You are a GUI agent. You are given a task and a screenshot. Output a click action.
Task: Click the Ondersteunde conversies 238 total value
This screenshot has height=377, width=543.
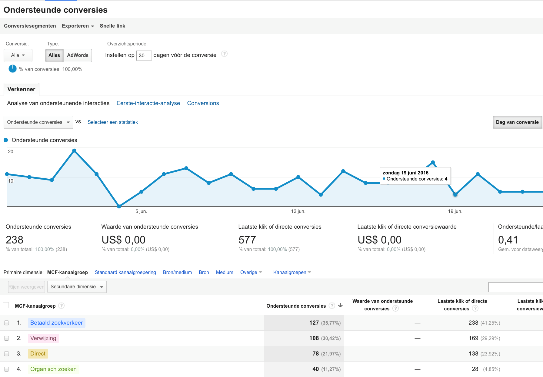tap(15, 240)
